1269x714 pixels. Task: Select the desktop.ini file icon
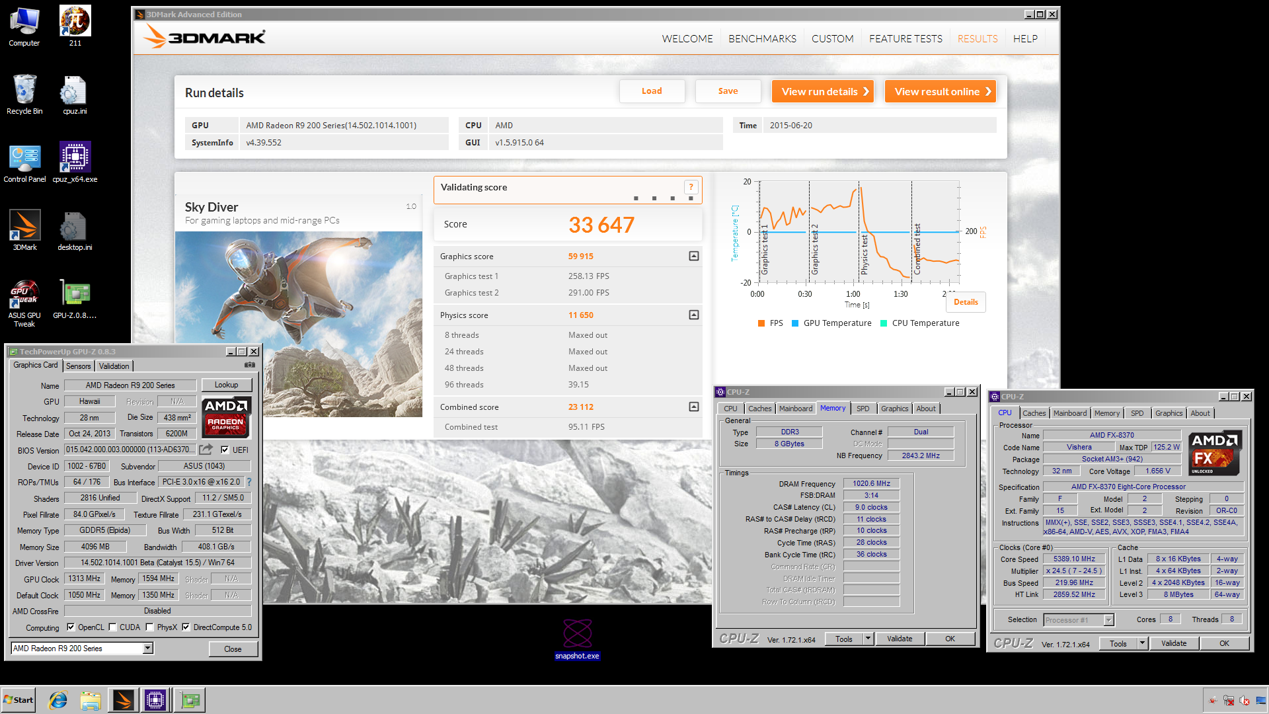(75, 231)
